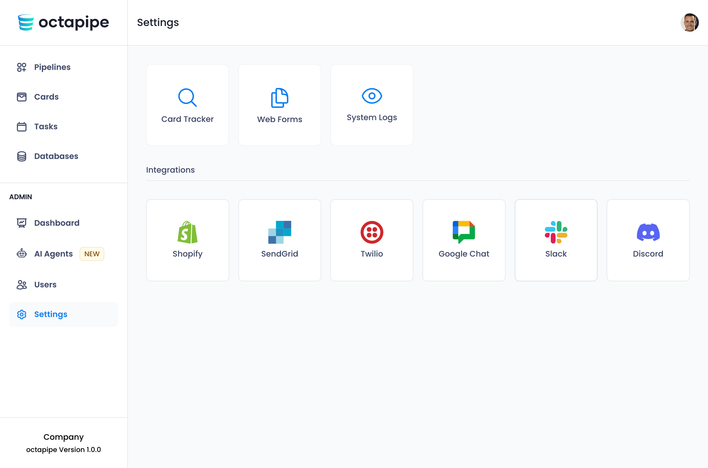Click the Twilio red circle logo
The height and width of the screenshot is (468, 708).
372,232
